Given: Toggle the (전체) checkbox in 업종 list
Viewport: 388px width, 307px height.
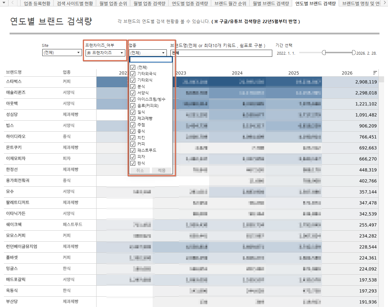Looking at the screenshot, I should click(x=133, y=67).
